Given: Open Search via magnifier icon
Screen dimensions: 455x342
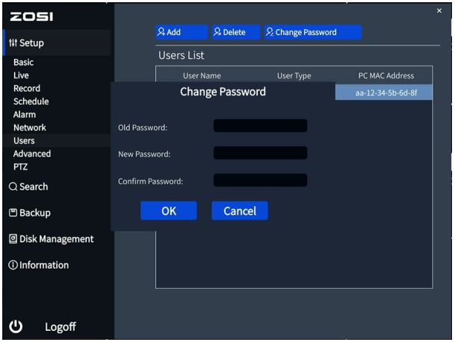Looking at the screenshot, I should (x=13, y=187).
